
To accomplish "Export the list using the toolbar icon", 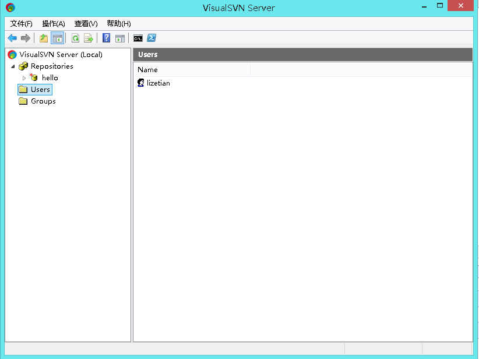I will point(88,38).
